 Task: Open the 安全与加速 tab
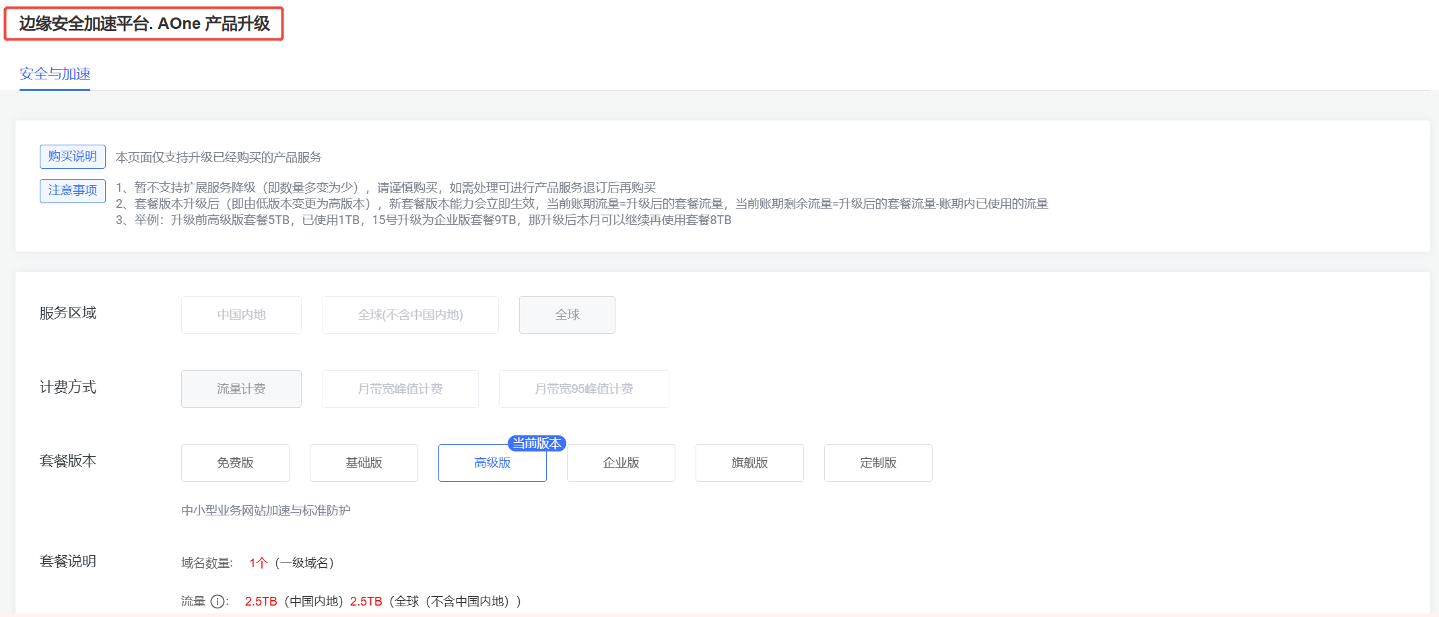(55, 74)
